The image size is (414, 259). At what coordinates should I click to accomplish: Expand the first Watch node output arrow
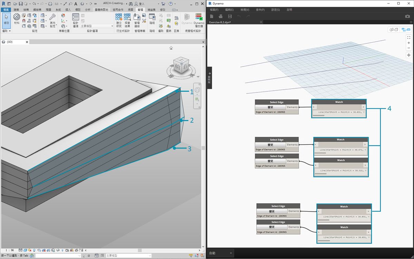(363, 107)
